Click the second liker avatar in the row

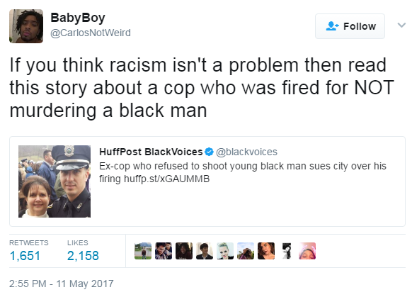(x=164, y=251)
